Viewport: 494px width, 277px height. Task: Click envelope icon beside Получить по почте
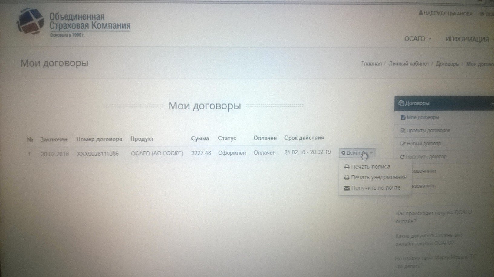347,188
